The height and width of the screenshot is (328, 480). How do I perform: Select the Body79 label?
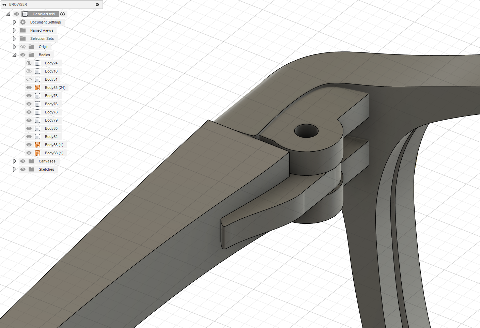pos(51,120)
